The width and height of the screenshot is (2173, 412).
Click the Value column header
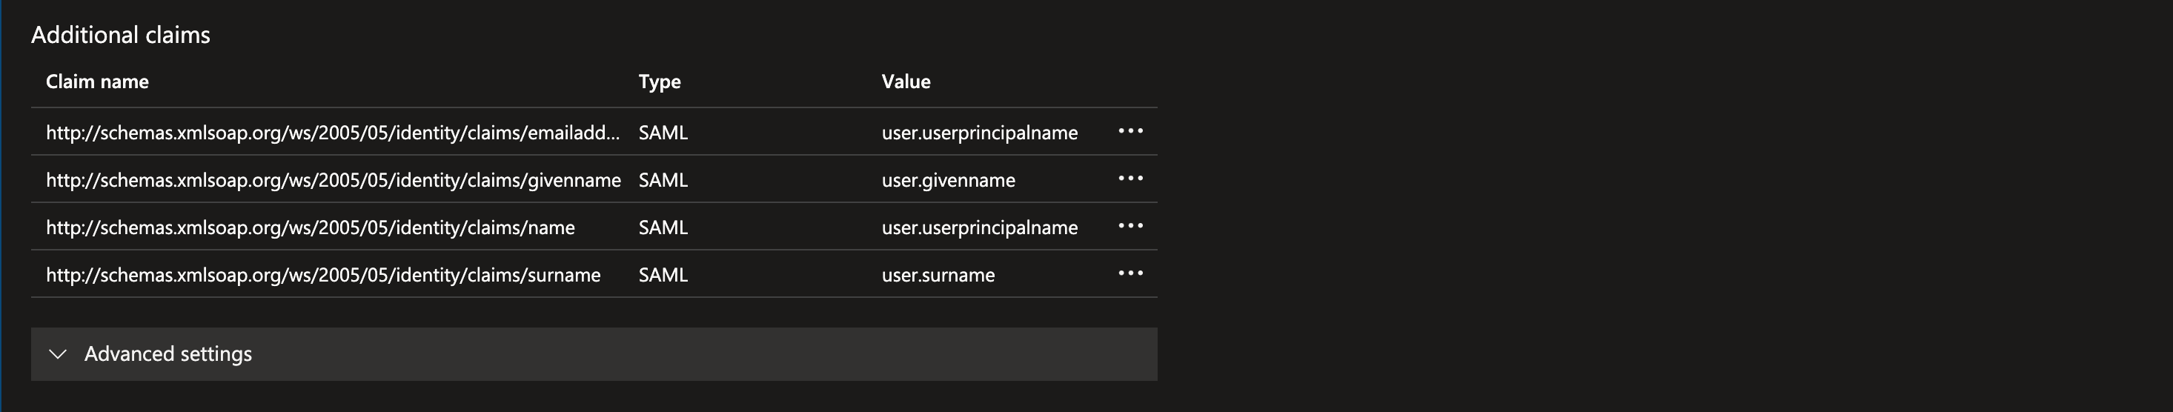(x=906, y=82)
